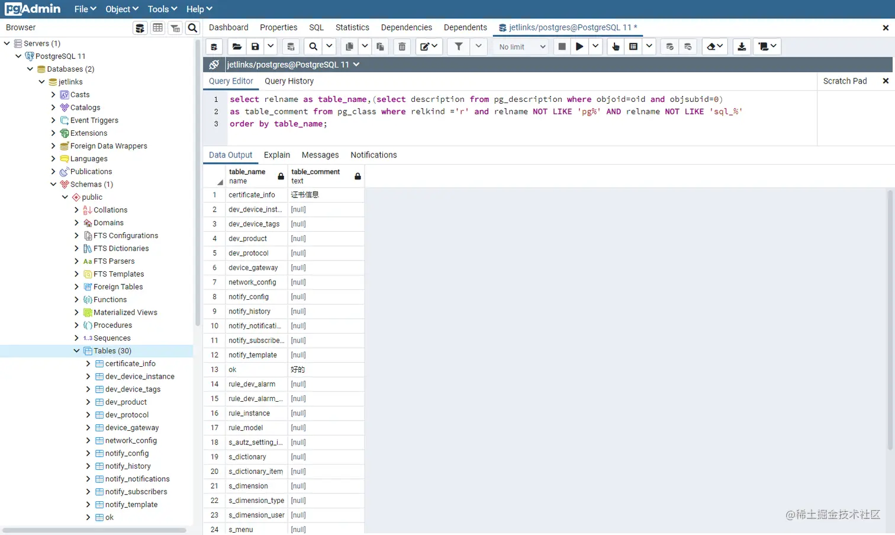Click the Rollback transaction icon
895x535 pixels.
688,47
